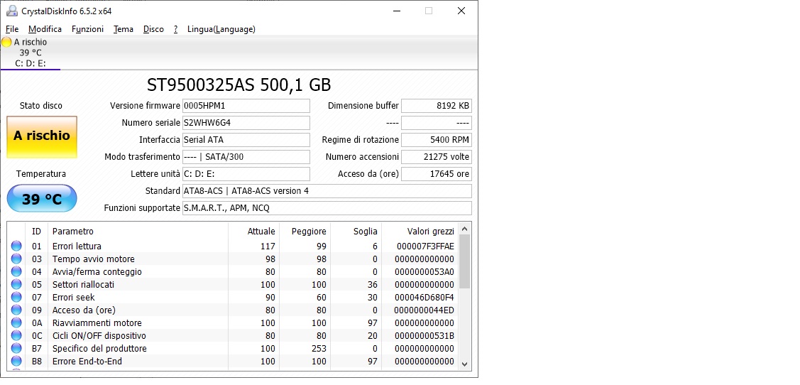Viewport: 800px width, 385px height.
Task: Click the scrollbar up arrow in SMART list
Action: [464, 229]
